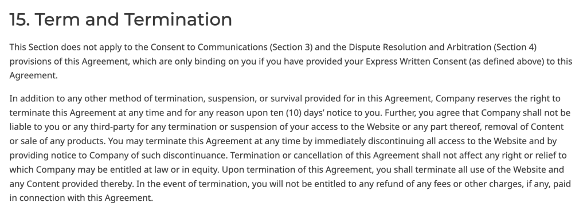Click the word 'third-party' in the second paragraph
Image resolution: width=587 pixels, height=214 pixels.
click(x=112, y=127)
